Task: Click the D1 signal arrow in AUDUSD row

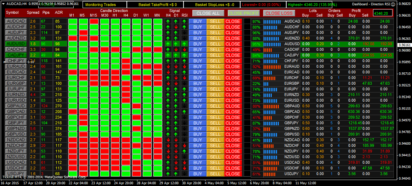Action: (176, 44)
